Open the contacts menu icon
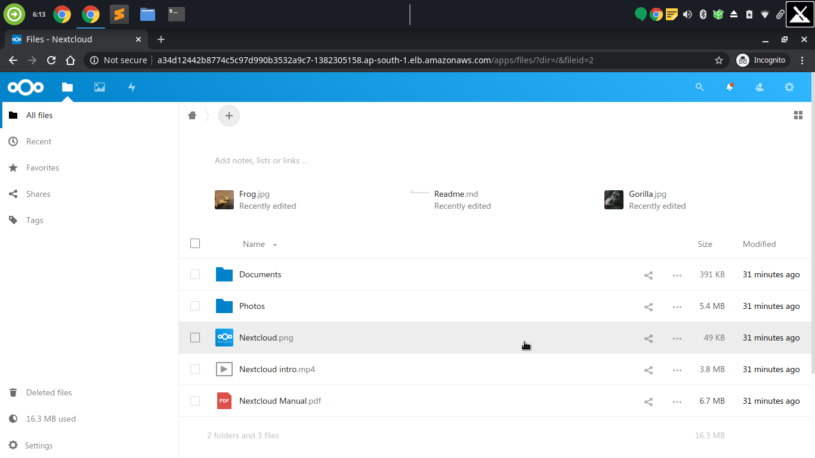815x458 pixels. pos(760,87)
